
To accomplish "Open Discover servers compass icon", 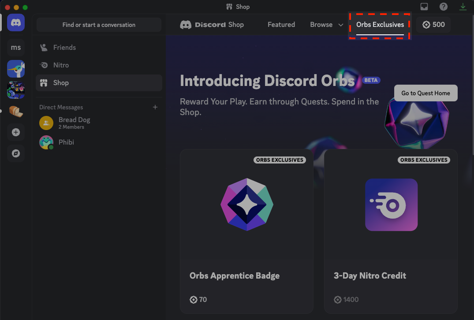I will (x=16, y=153).
